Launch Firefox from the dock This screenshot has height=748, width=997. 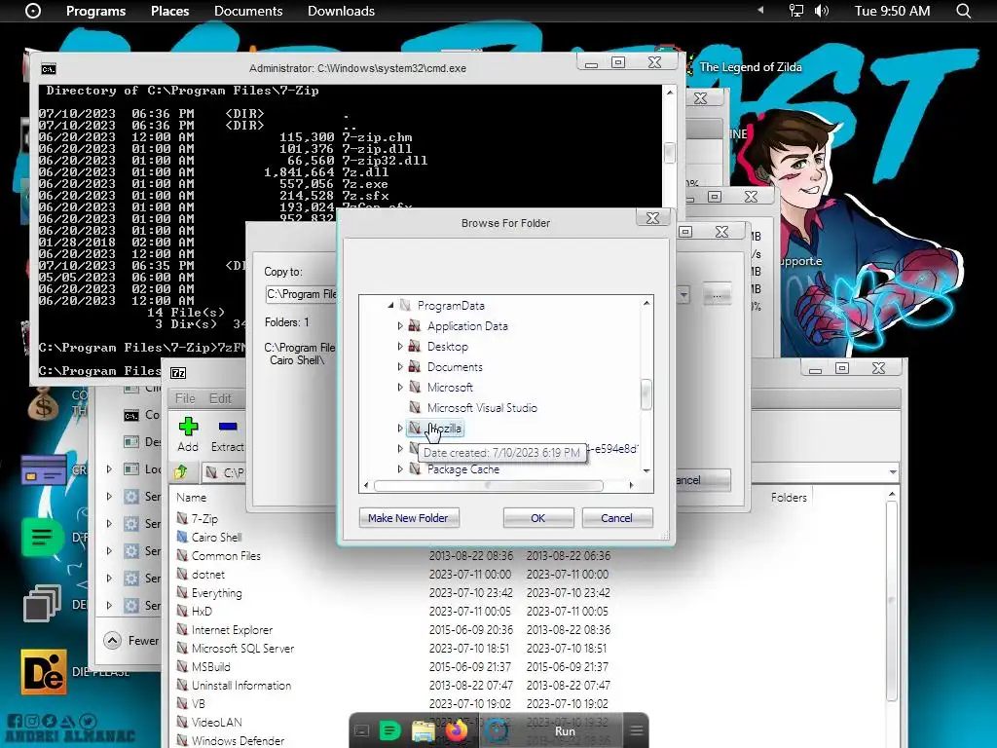(x=456, y=730)
